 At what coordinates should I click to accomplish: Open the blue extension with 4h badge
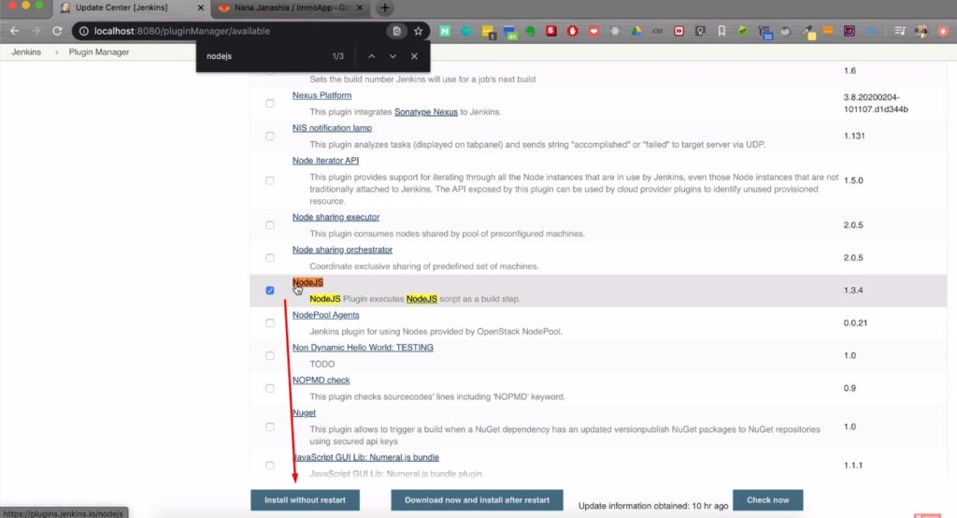[x=509, y=32]
